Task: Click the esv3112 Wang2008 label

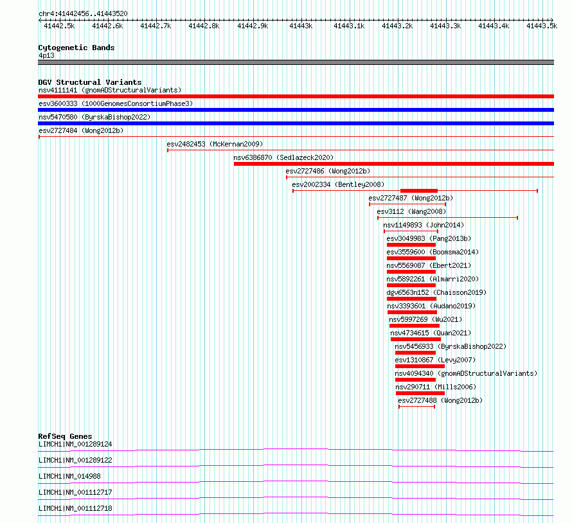Action: [411, 211]
